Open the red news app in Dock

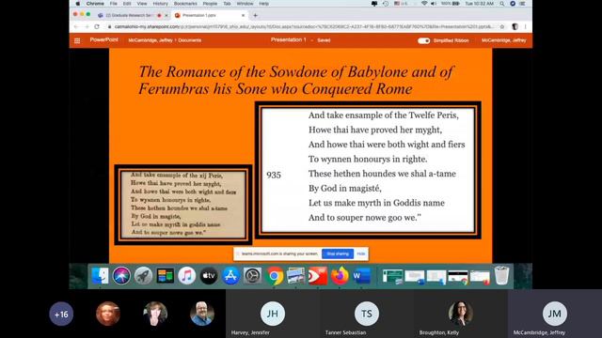coord(318,276)
